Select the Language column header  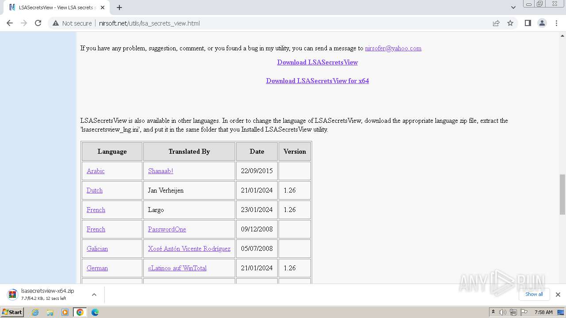point(112,151)
